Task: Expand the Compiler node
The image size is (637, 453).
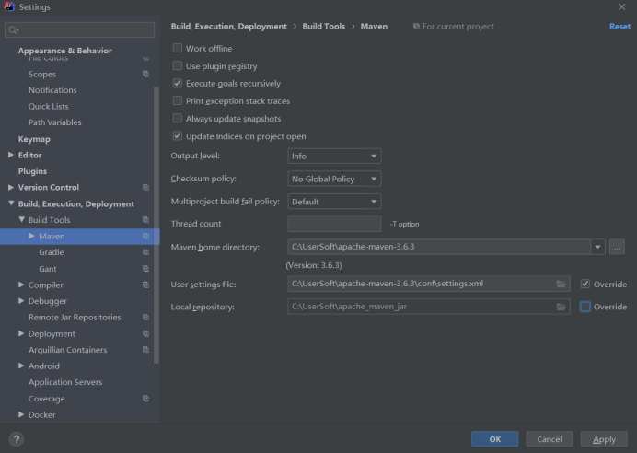Action: 21,285
